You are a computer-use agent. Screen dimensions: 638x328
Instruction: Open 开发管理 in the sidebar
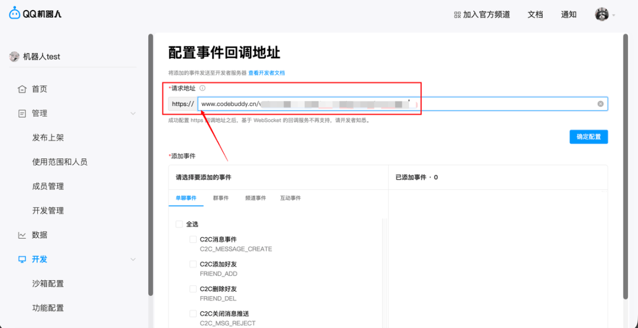click(48, 211)
